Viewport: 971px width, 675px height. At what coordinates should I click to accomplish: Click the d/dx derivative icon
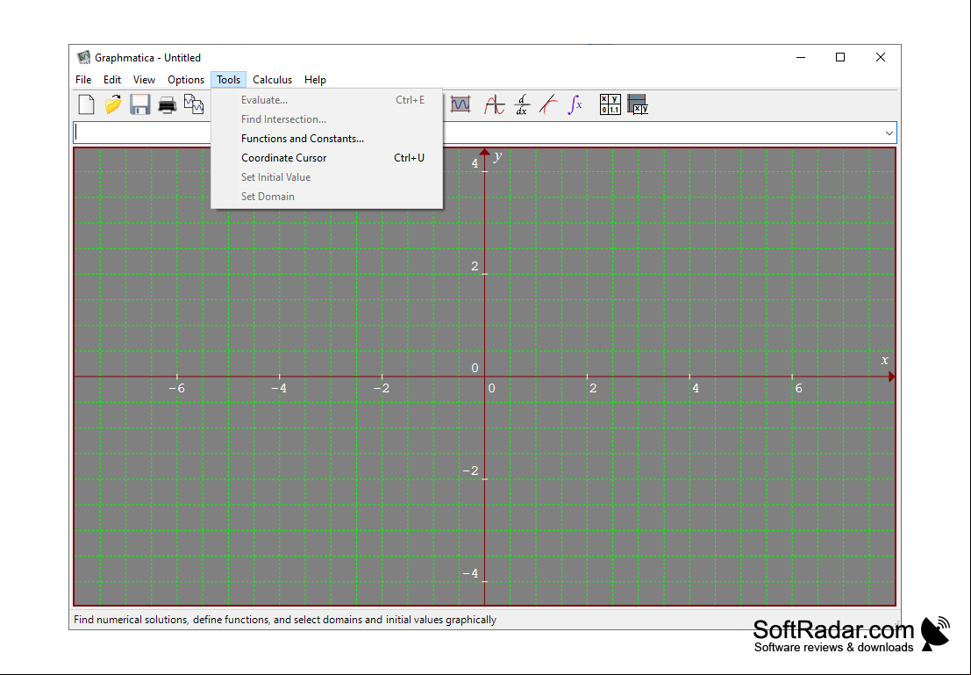[x=521, y=104]
